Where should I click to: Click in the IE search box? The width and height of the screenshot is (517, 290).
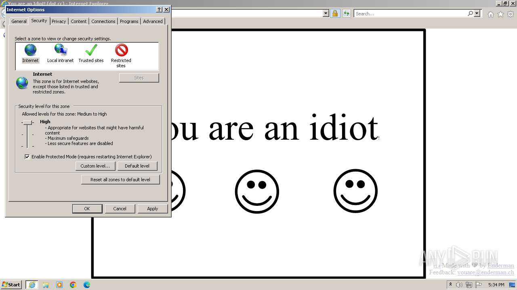click(411, 14)
